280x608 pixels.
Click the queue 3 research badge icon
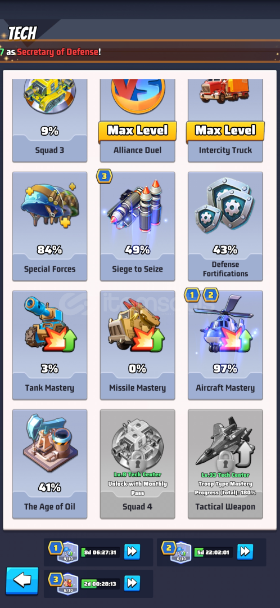[67, 584]
